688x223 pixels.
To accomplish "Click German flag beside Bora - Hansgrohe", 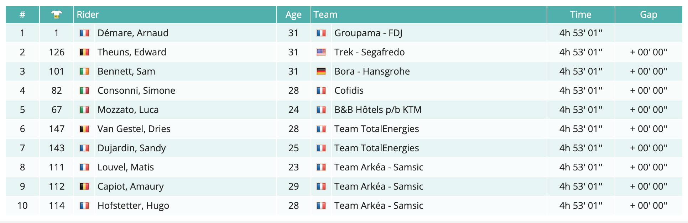I will coord(321,71).
